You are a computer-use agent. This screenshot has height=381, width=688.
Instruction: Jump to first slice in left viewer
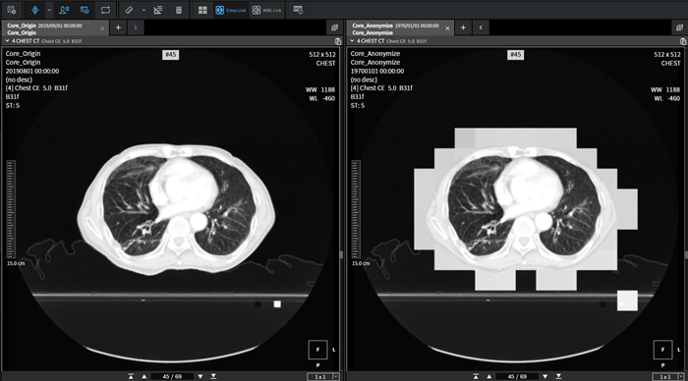point(131,376)
